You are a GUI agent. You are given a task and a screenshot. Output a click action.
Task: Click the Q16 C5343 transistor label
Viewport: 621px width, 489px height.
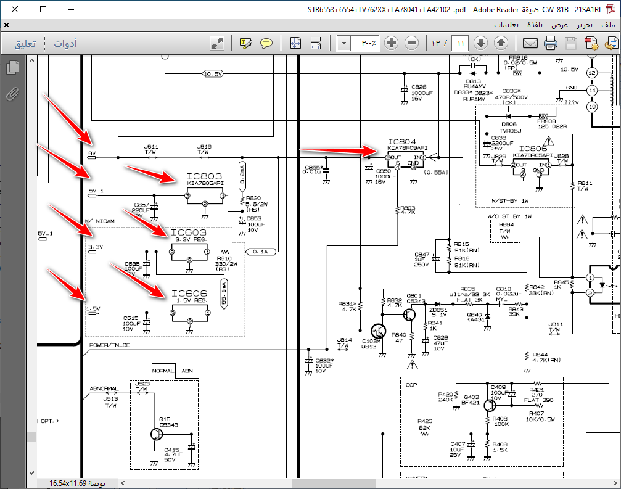point(169,422)
